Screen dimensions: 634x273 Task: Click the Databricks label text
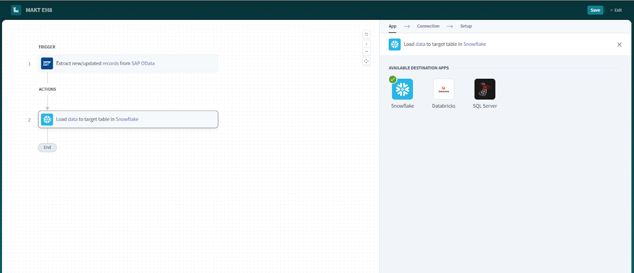pos(444,106)
